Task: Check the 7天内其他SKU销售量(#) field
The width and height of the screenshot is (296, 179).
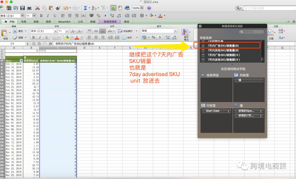Action: tap(203, 50)
